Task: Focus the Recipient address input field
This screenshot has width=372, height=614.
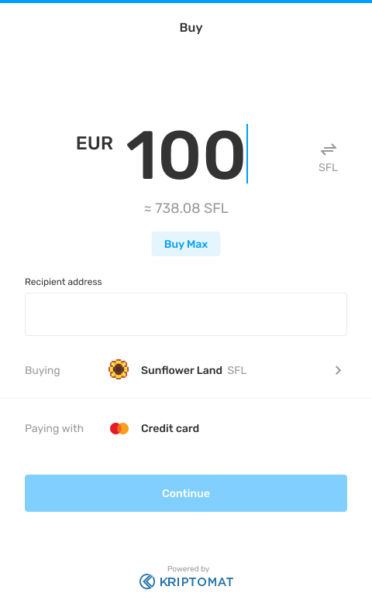Action: (186, 314)
